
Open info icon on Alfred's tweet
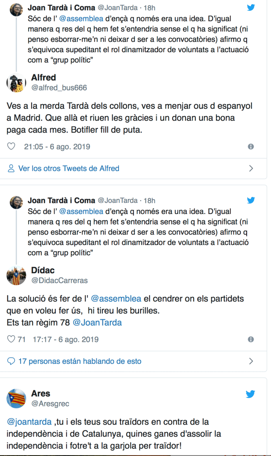251,147
